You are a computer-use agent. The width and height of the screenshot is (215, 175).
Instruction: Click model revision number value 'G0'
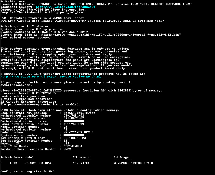point(65,127)
